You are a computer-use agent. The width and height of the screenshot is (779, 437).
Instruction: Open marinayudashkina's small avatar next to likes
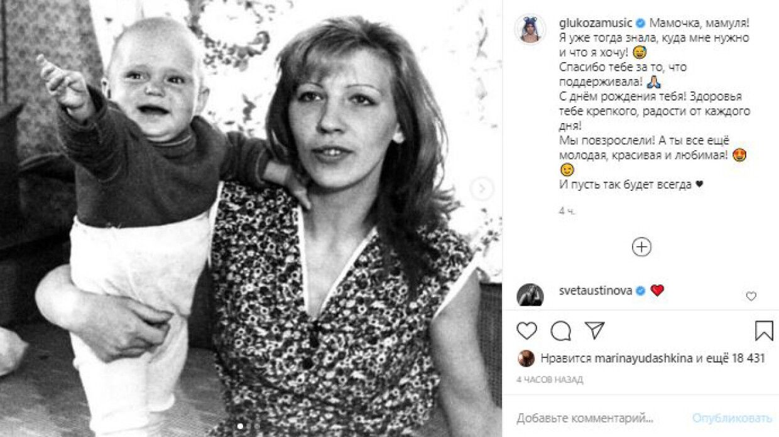coord(526,359)
